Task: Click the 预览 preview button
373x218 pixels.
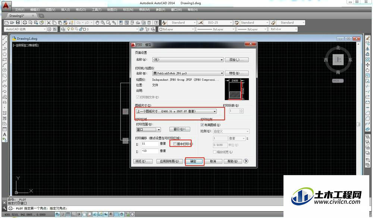Action: [x=142, y=161]
